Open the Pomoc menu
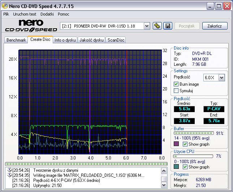Screen dimensions: 233x192 64,14
